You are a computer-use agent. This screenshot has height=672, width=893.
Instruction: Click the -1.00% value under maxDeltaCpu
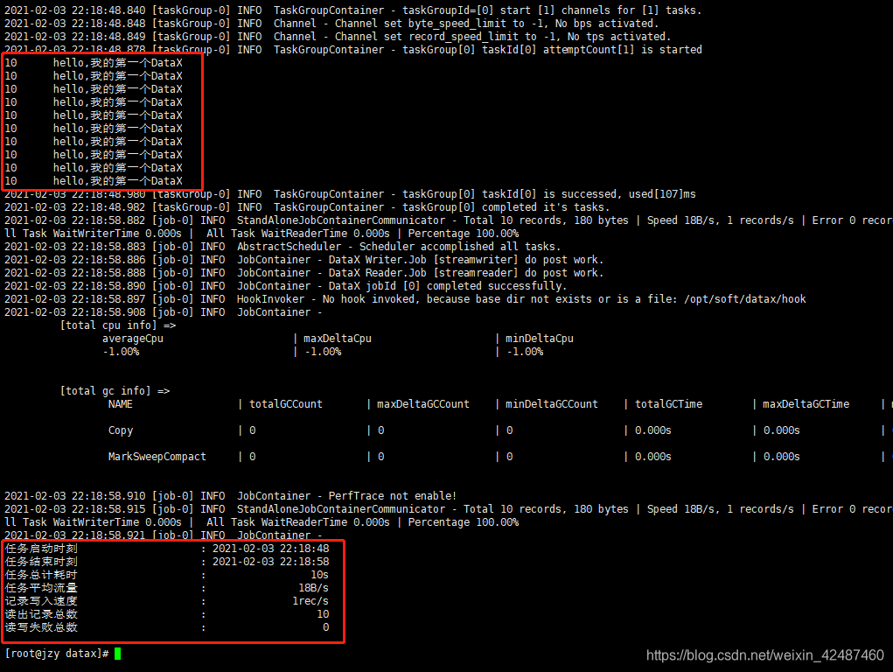pyautogui.click(x=323, y=352)
